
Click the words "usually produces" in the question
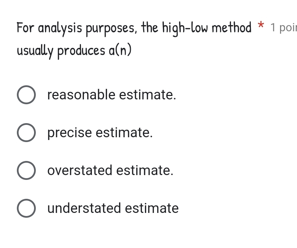pos(61,51)
